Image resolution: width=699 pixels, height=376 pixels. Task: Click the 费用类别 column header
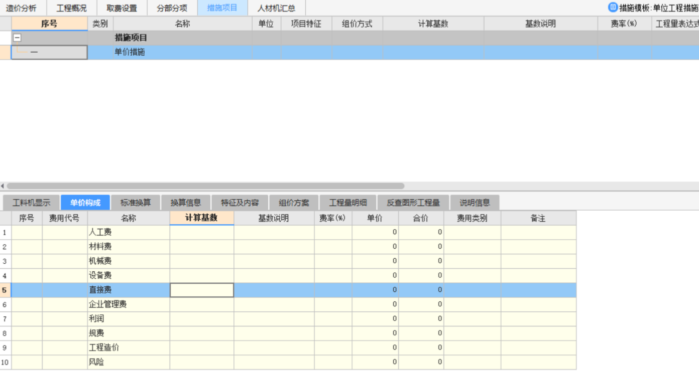472,218
